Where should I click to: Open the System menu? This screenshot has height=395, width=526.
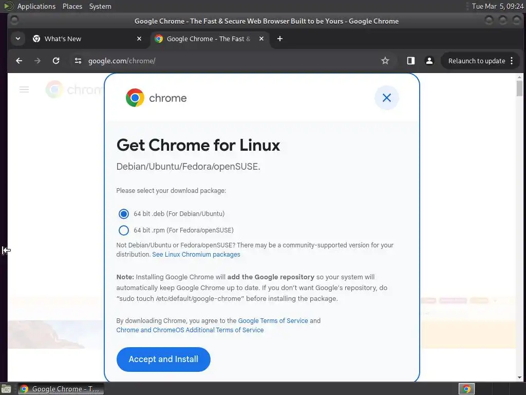tap(100, 6)
